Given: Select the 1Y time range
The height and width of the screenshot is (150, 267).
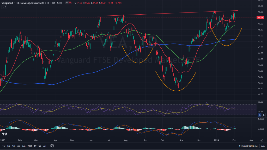Looking at the screenshot, I should 35,146.
